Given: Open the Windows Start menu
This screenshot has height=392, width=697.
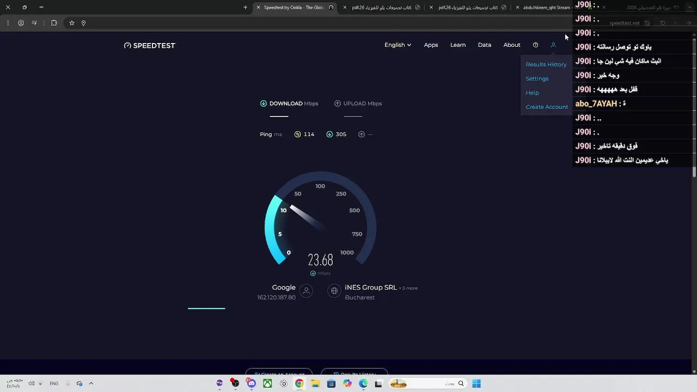Looking at the screenshot, I should click(476, 384).
